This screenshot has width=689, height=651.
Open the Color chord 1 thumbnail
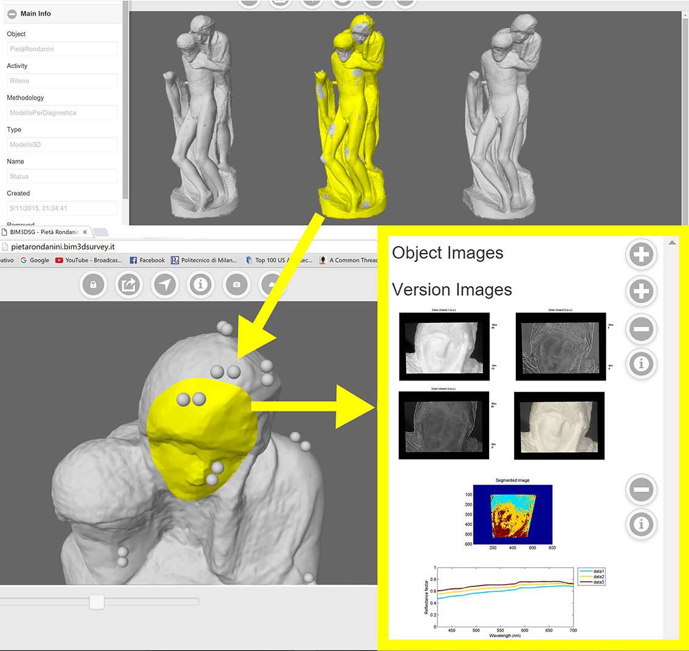coord(444,346)
